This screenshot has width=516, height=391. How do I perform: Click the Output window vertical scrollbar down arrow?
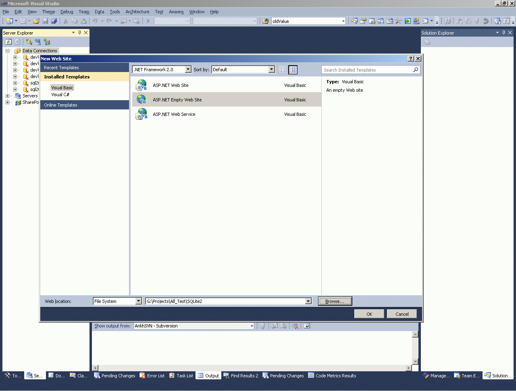click(415, 362)
